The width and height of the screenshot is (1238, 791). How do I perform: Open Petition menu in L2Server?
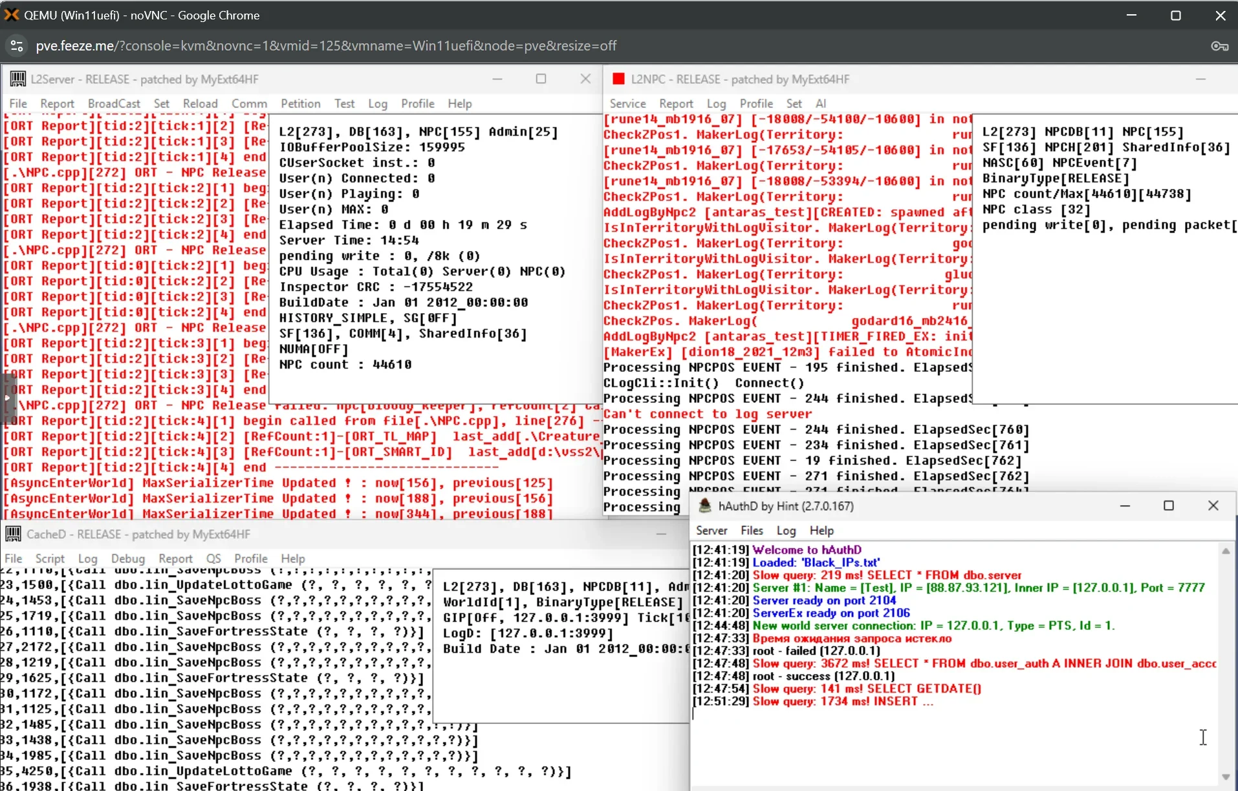pyautogui.click(x=300, y=103)
